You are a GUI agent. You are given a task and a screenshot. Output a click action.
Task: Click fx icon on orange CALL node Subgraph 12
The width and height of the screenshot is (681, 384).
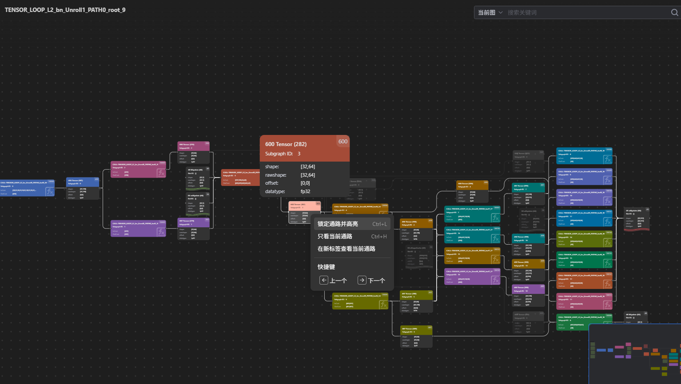607,284
